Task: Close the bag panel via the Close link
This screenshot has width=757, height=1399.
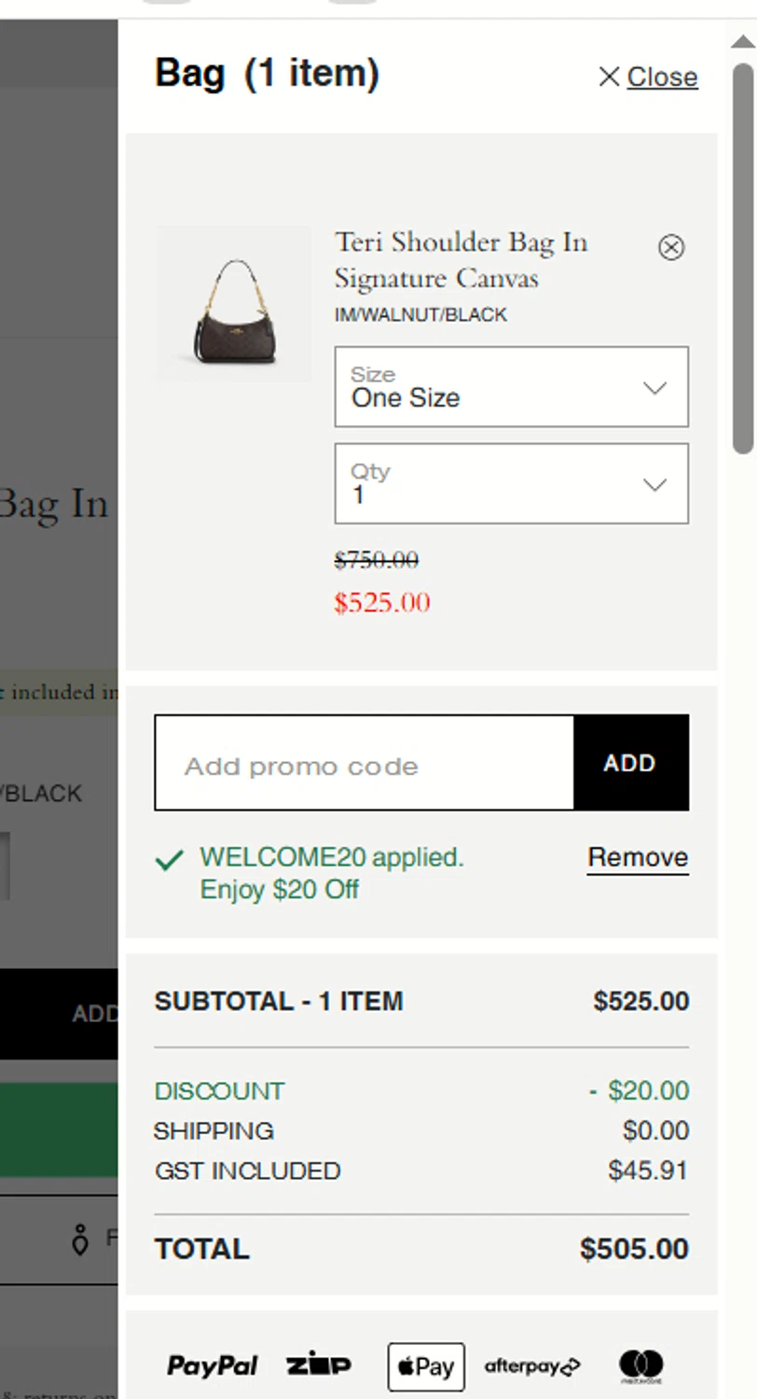Action: tap(662, 76)
